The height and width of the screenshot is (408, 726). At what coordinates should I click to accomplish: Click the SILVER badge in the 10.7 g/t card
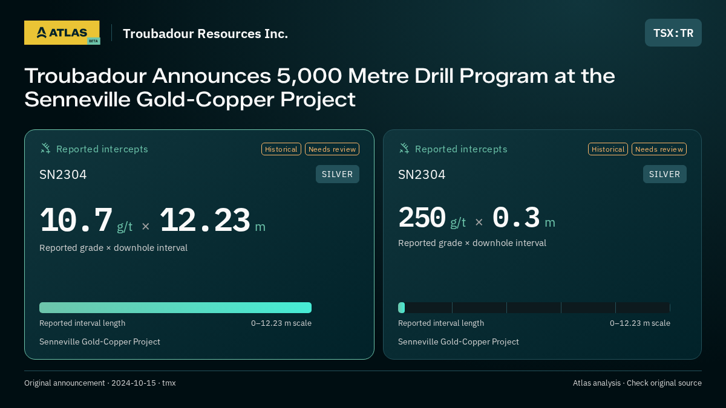(x=338, y=174)
